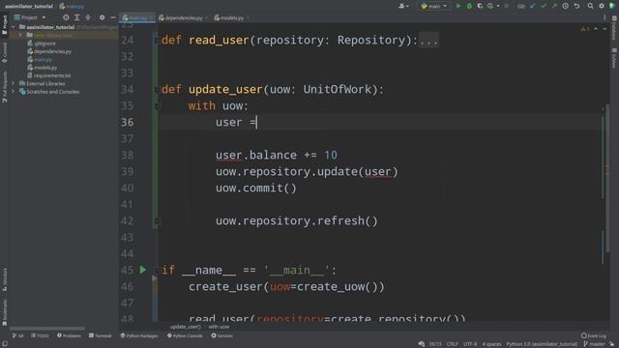
Task: Change file encoding UTF-8 in status bar
Action: pos(470,344)
